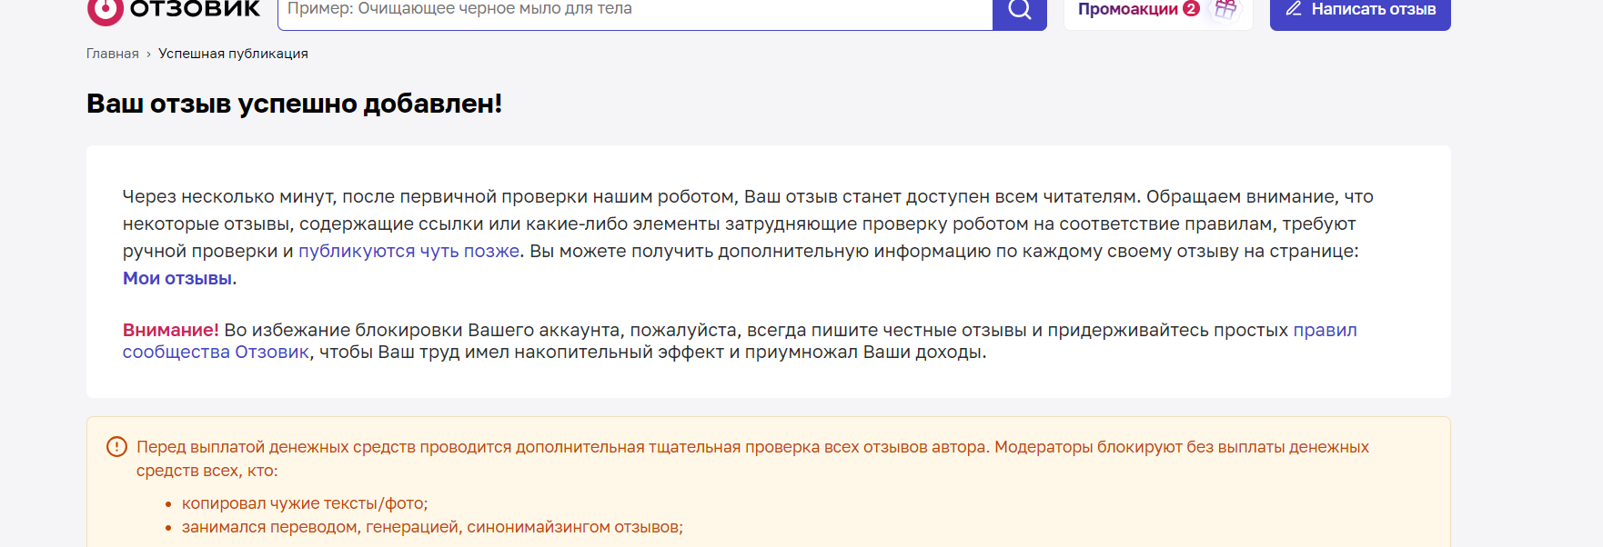Click the search magnifier button

tap(1020, 12)
